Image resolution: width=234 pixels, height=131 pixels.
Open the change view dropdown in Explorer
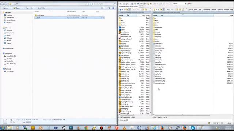(105, 8)
